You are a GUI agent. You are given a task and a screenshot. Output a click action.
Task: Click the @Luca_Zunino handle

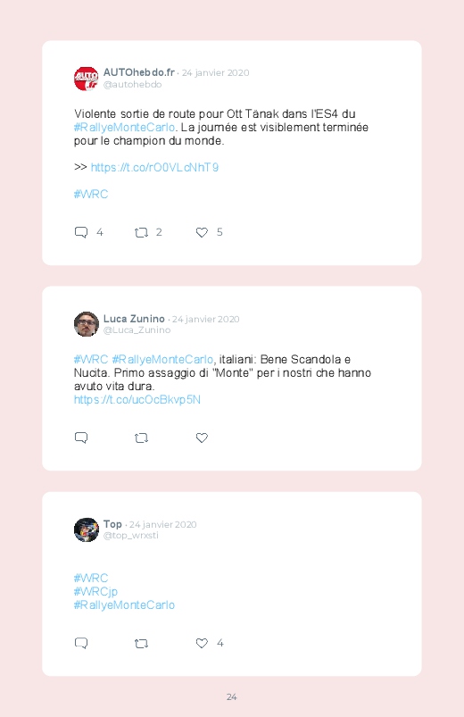tap(137, 329)
